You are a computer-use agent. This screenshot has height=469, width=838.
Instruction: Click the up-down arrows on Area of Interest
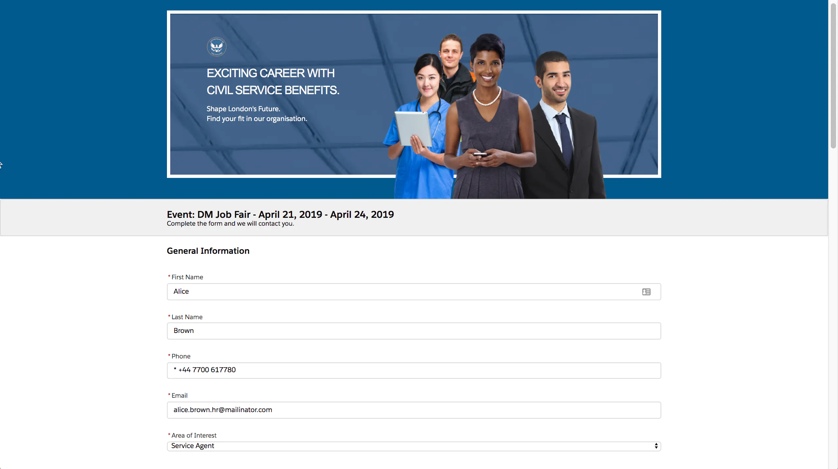656,446
